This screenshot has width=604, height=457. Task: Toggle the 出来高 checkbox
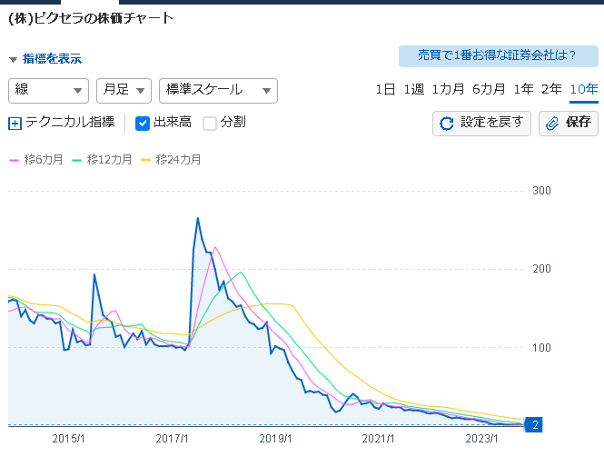click(143, 124)
